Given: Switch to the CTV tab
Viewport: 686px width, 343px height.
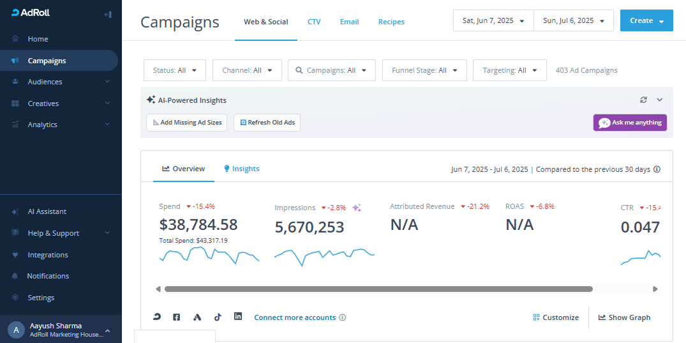Looking at the screenshot, I should tap(314, 22).
